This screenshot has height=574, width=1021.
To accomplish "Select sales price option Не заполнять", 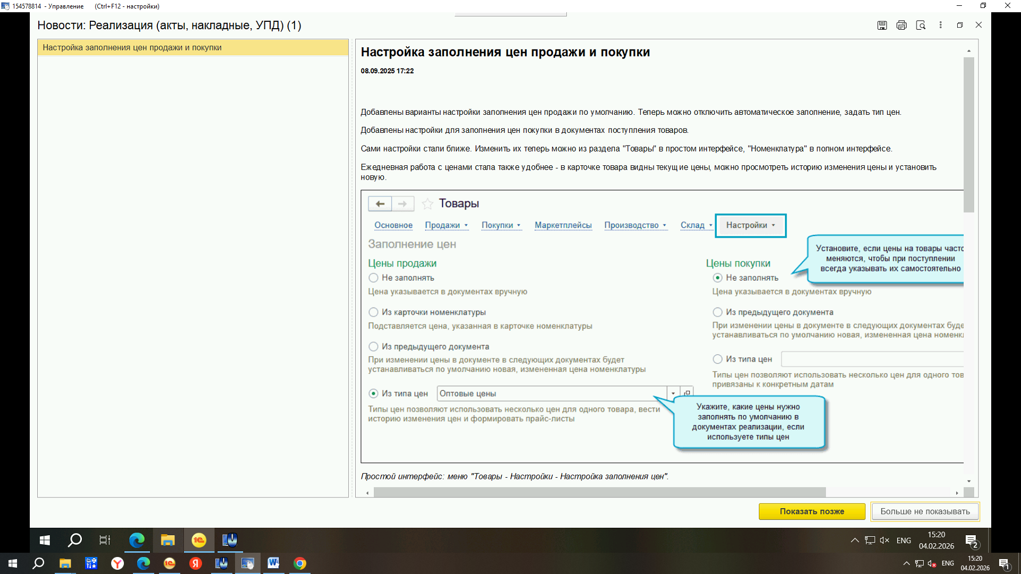I will coord(373,277).
